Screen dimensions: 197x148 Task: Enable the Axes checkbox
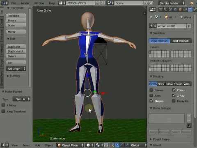(x=151, y=95)
